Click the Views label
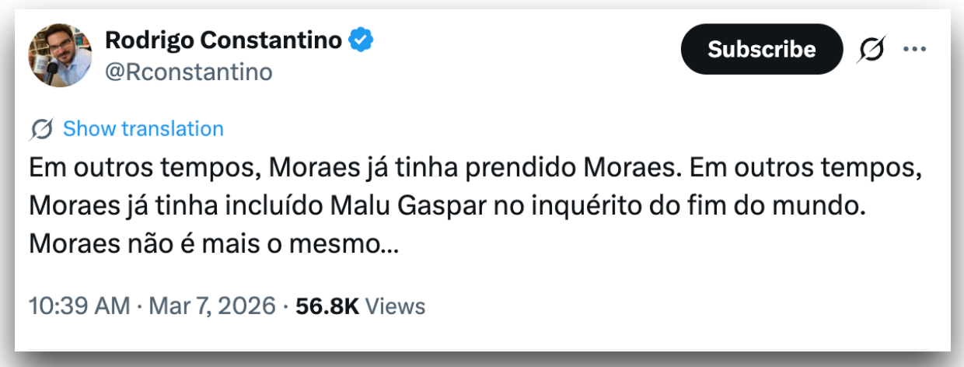Viewport: 964px width, 367px height. tap(395, 306)
